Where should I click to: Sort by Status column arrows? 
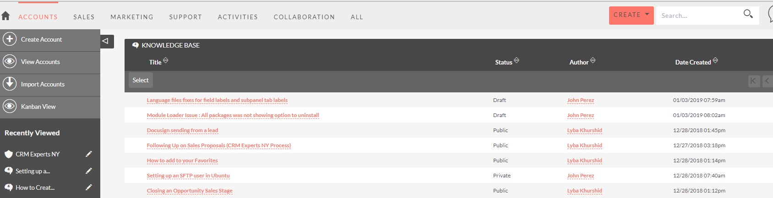(516, 60)
